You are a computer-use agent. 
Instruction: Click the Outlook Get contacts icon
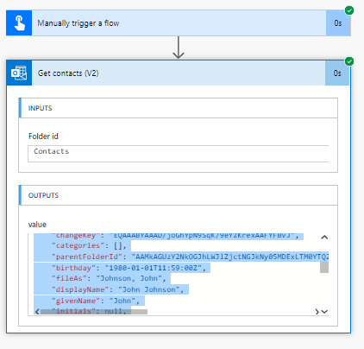[x=19, y=73]
